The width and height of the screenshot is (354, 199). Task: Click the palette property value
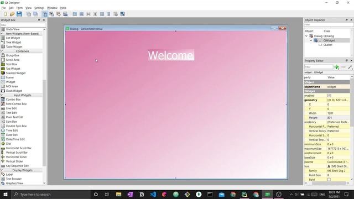pos(338,162)
